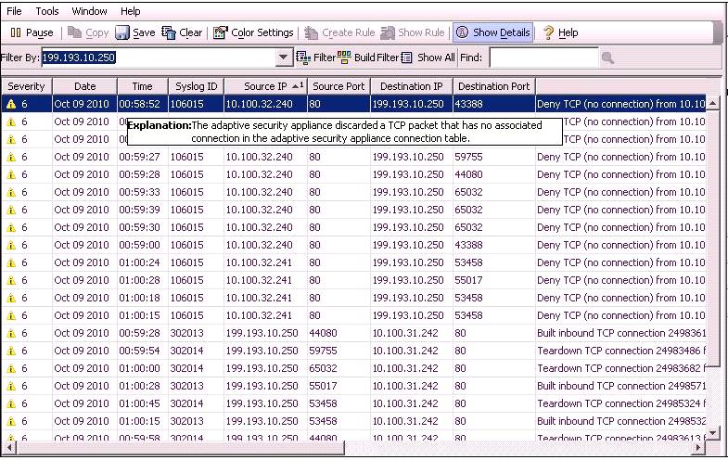Pause the live log viewer
728x460 pixels.
click(x=32, y=32)
